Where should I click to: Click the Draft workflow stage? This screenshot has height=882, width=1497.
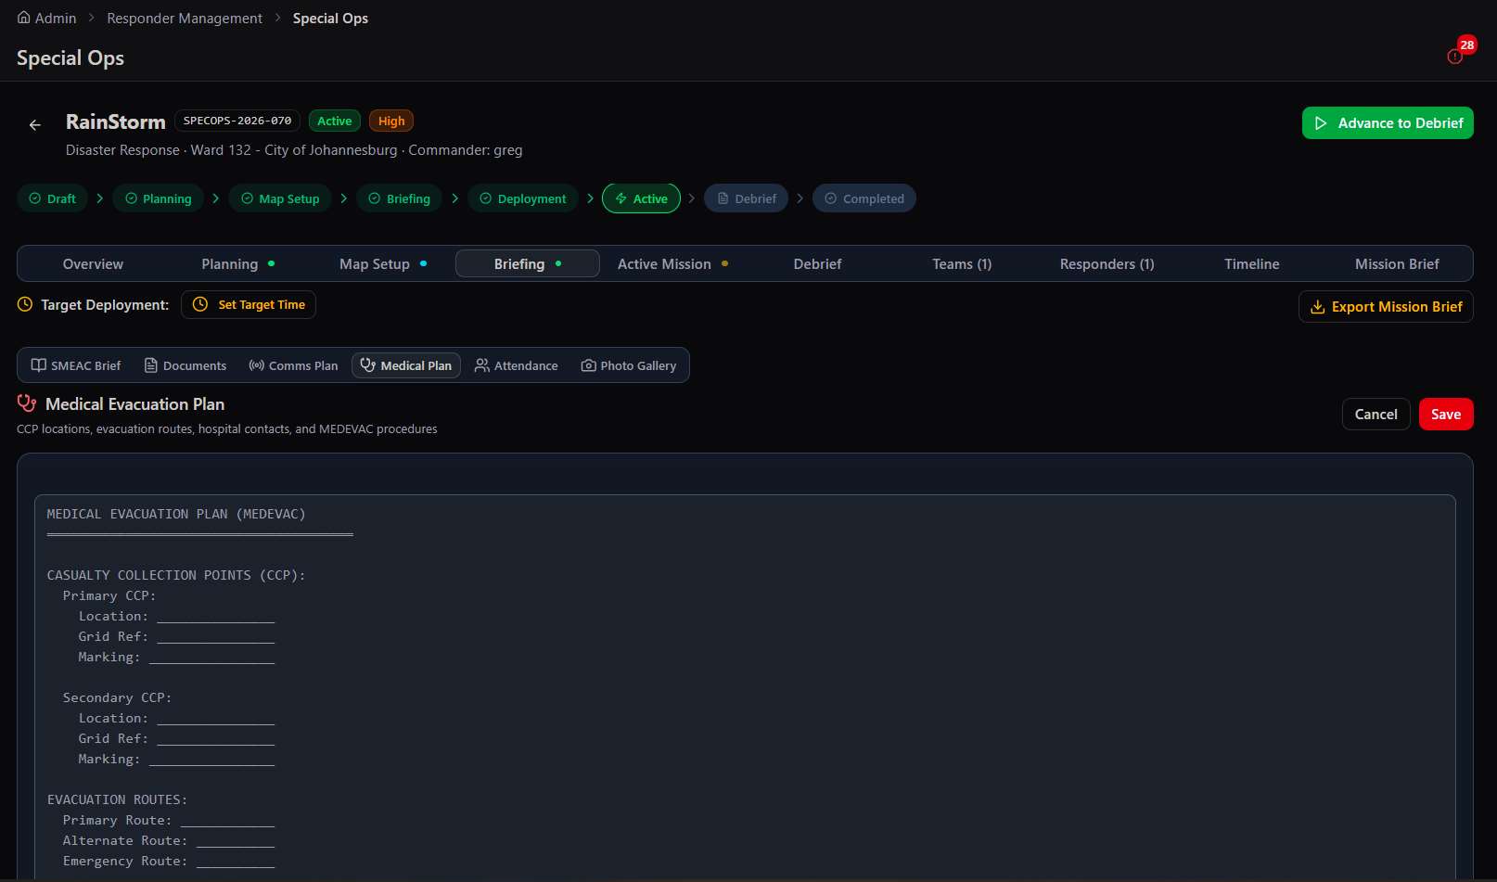point(53,198)
